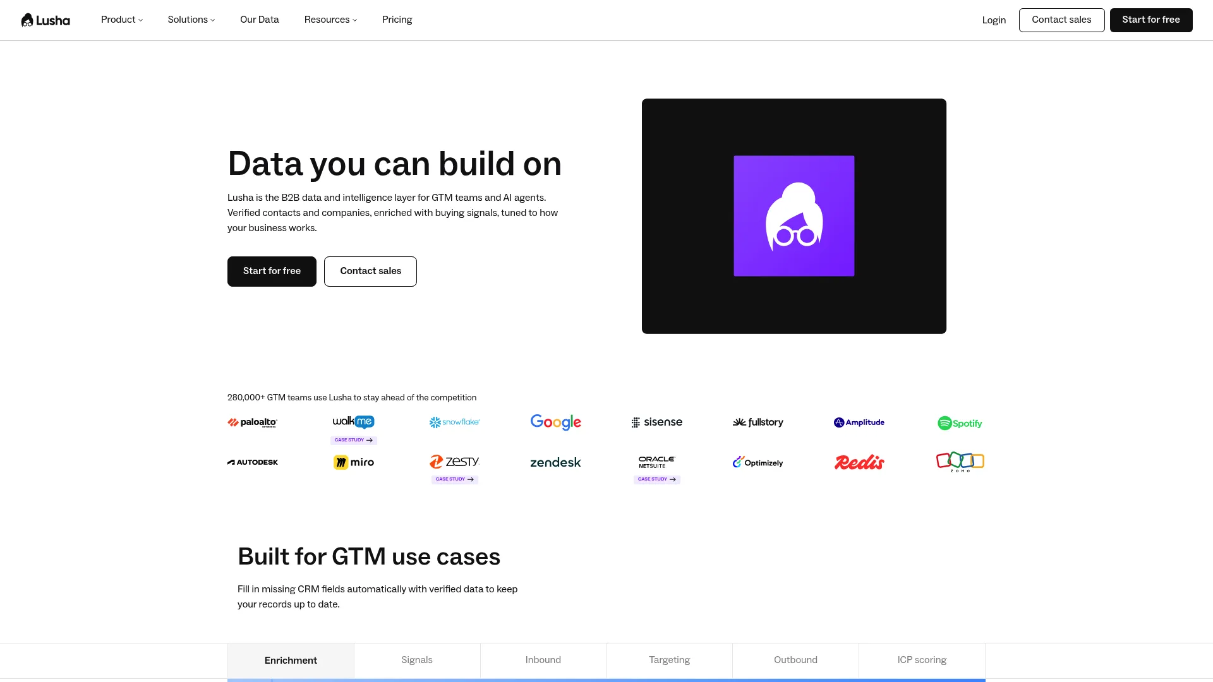Switch to the Targeting tab
The image size is (1213, 682).
[670, 661]
